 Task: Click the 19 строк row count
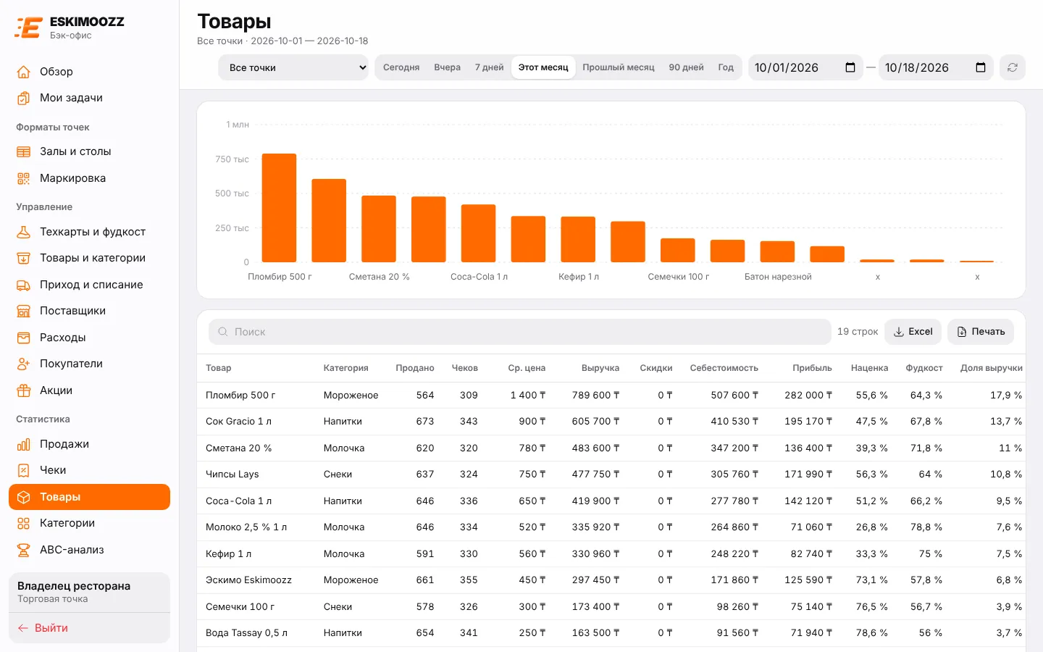tap(858, 332)
